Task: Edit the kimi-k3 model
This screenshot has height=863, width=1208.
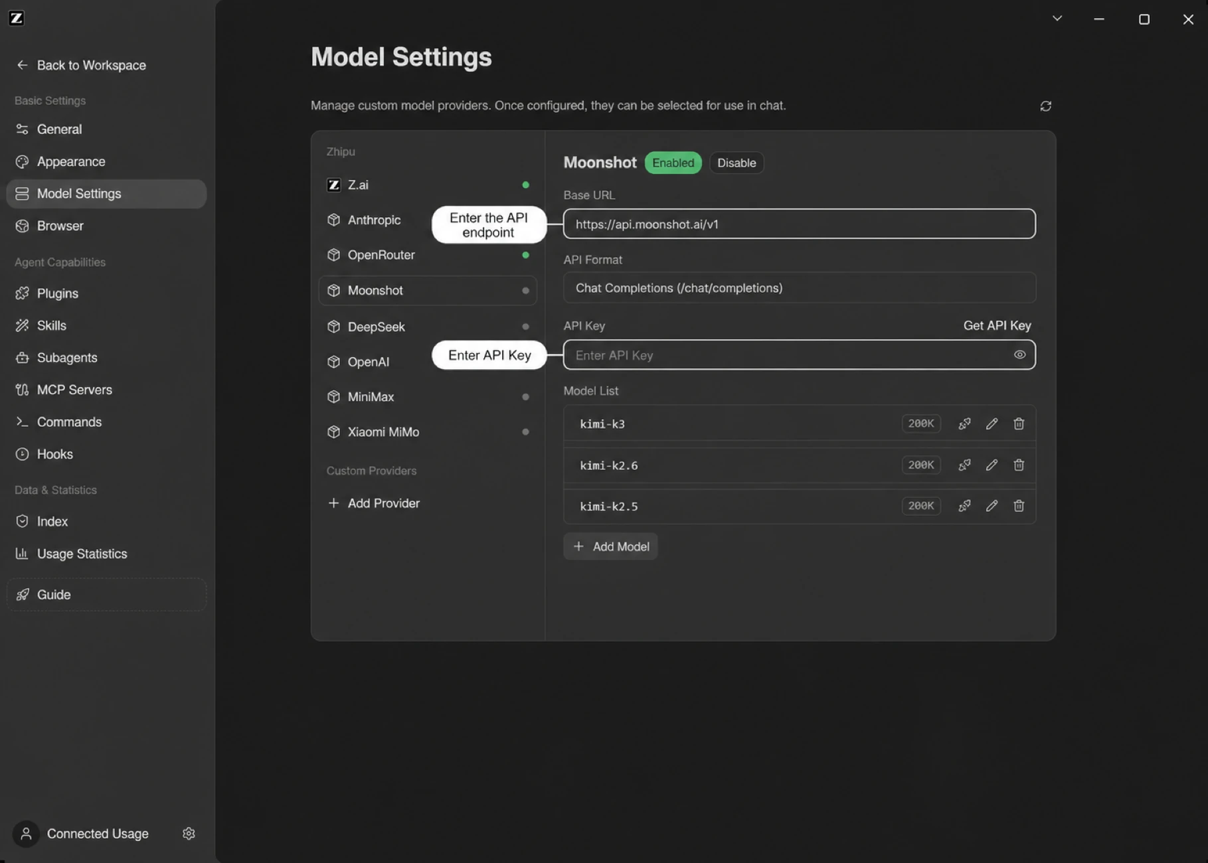Action: (992, 424)
